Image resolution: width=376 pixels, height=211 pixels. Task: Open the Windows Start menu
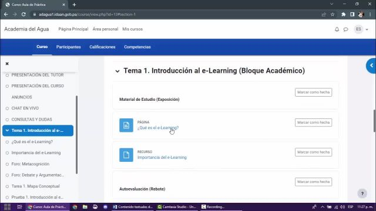[8, 207]
